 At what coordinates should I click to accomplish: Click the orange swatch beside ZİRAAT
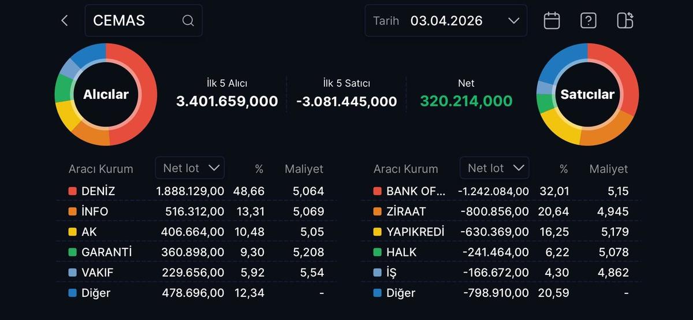point(378,212)
